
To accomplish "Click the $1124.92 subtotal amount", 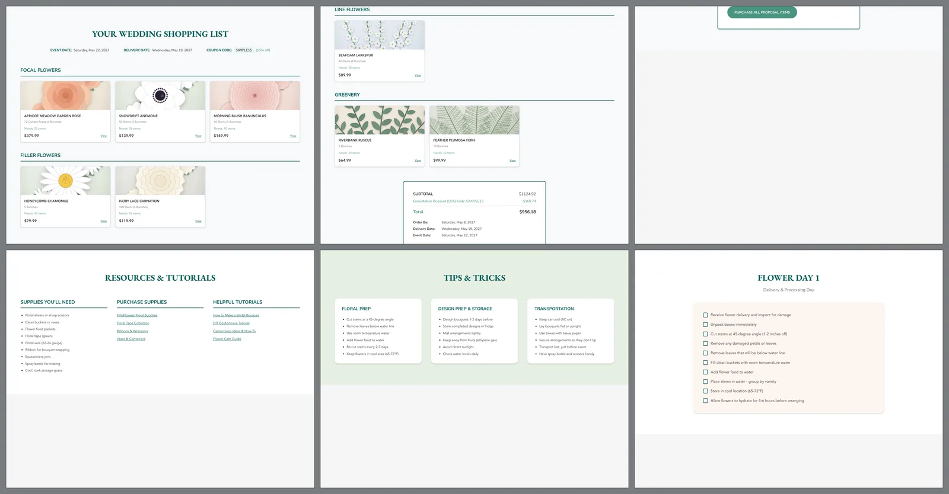I will click(x=527, y=194).
